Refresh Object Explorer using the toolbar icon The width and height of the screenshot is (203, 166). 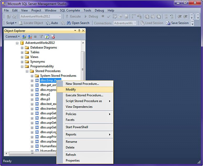(x=47, y=37)
